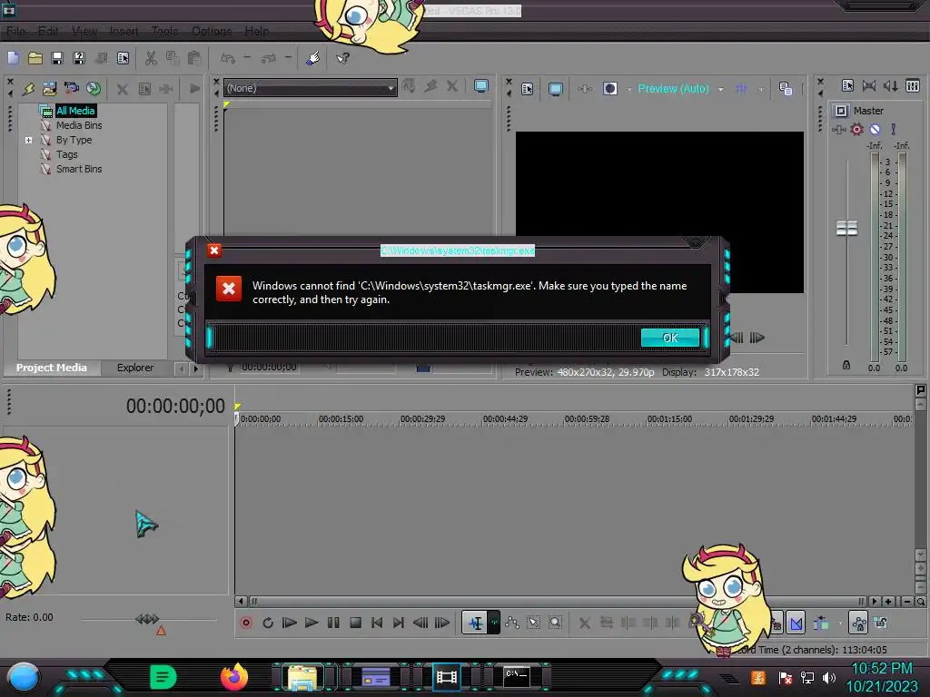Open the Insert menu
Viewport: 930px width, 697px height.
pyautogui.click(x=124, y=32)
